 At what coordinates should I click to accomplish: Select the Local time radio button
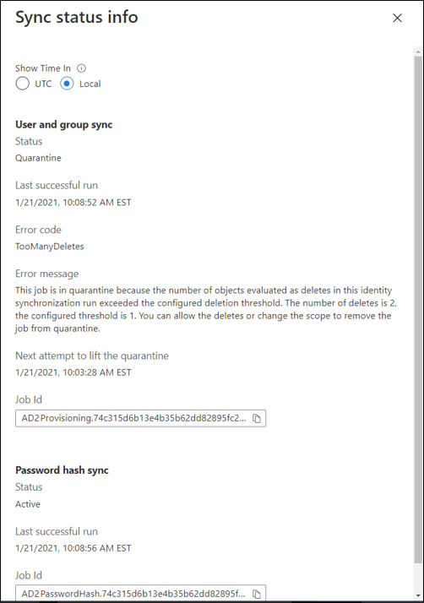[67, 84]
